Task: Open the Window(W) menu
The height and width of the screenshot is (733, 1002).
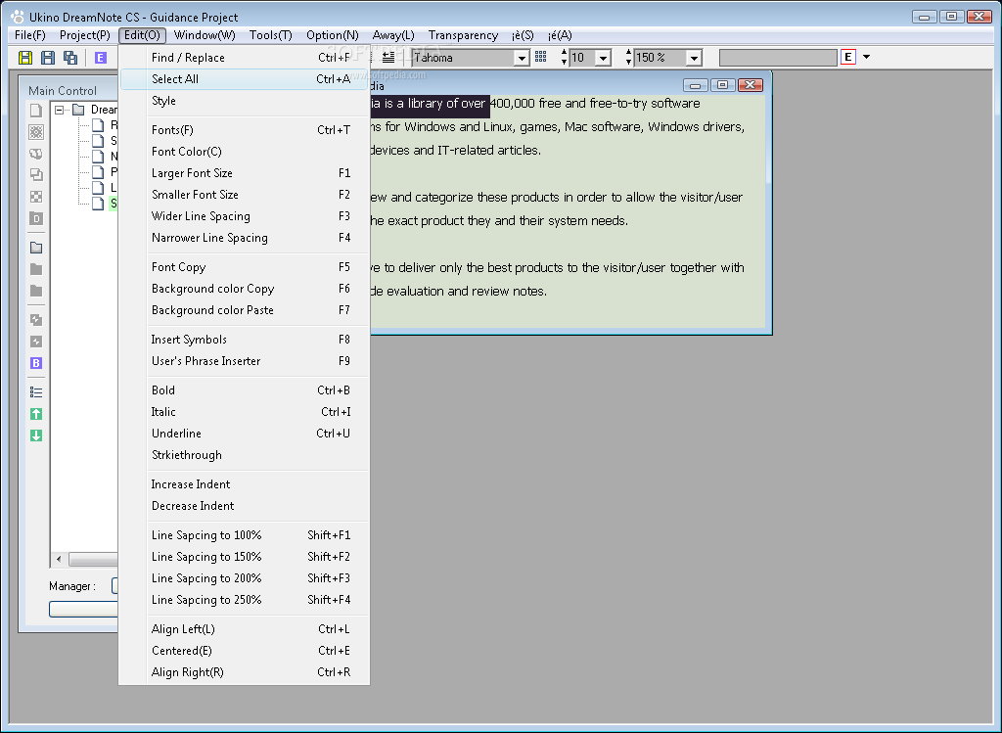Action: coord(205,35)
